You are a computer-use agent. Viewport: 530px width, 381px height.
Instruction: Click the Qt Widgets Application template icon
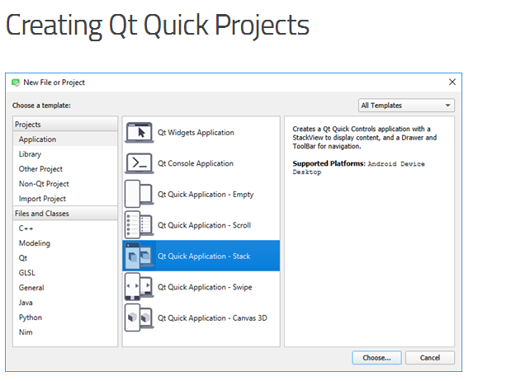[x=140, y=133]
